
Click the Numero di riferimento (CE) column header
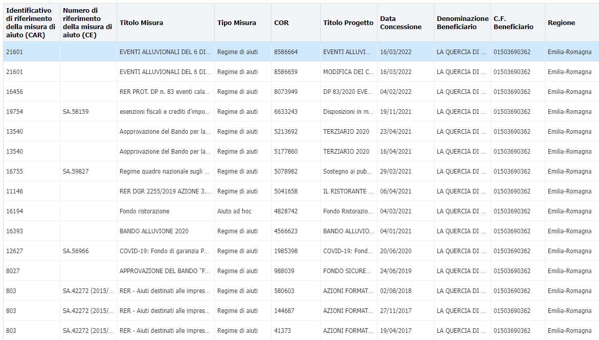tap(87, 22)
